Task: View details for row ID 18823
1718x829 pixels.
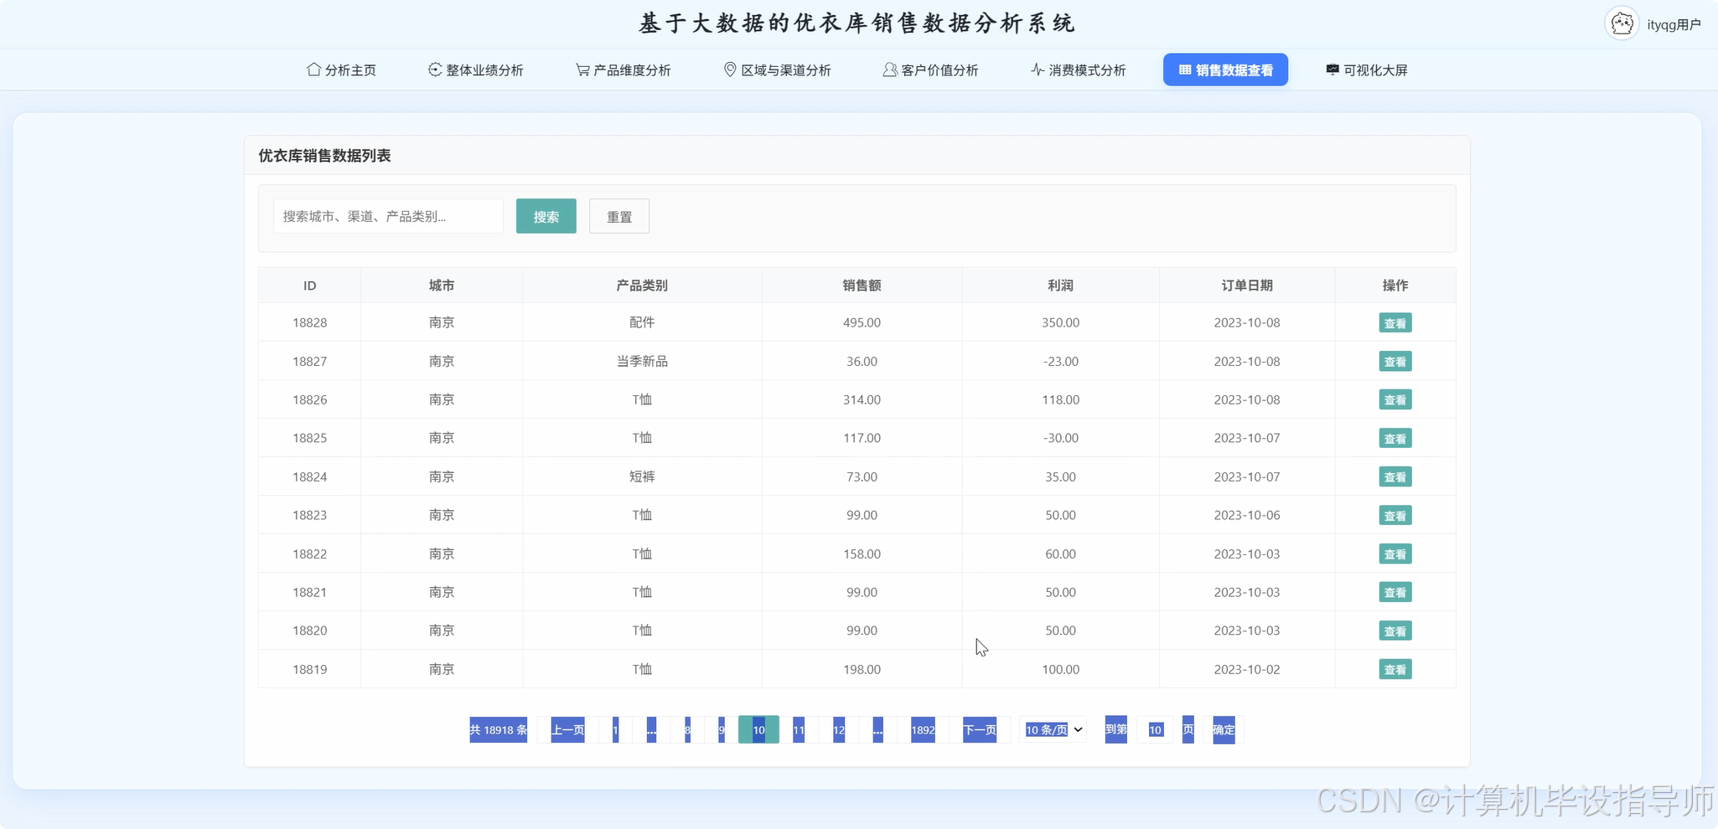Action: click(x=1395, y=516)
